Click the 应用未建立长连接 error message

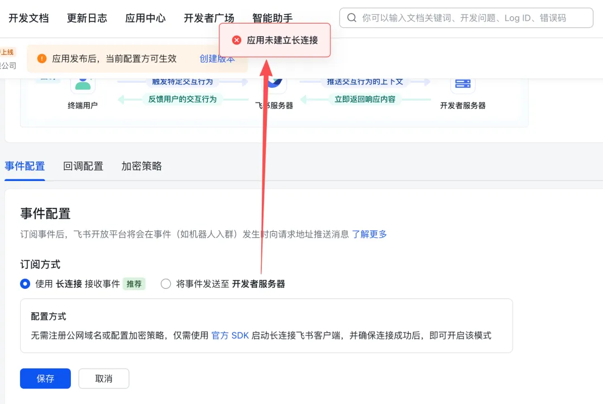coord(283,40)
